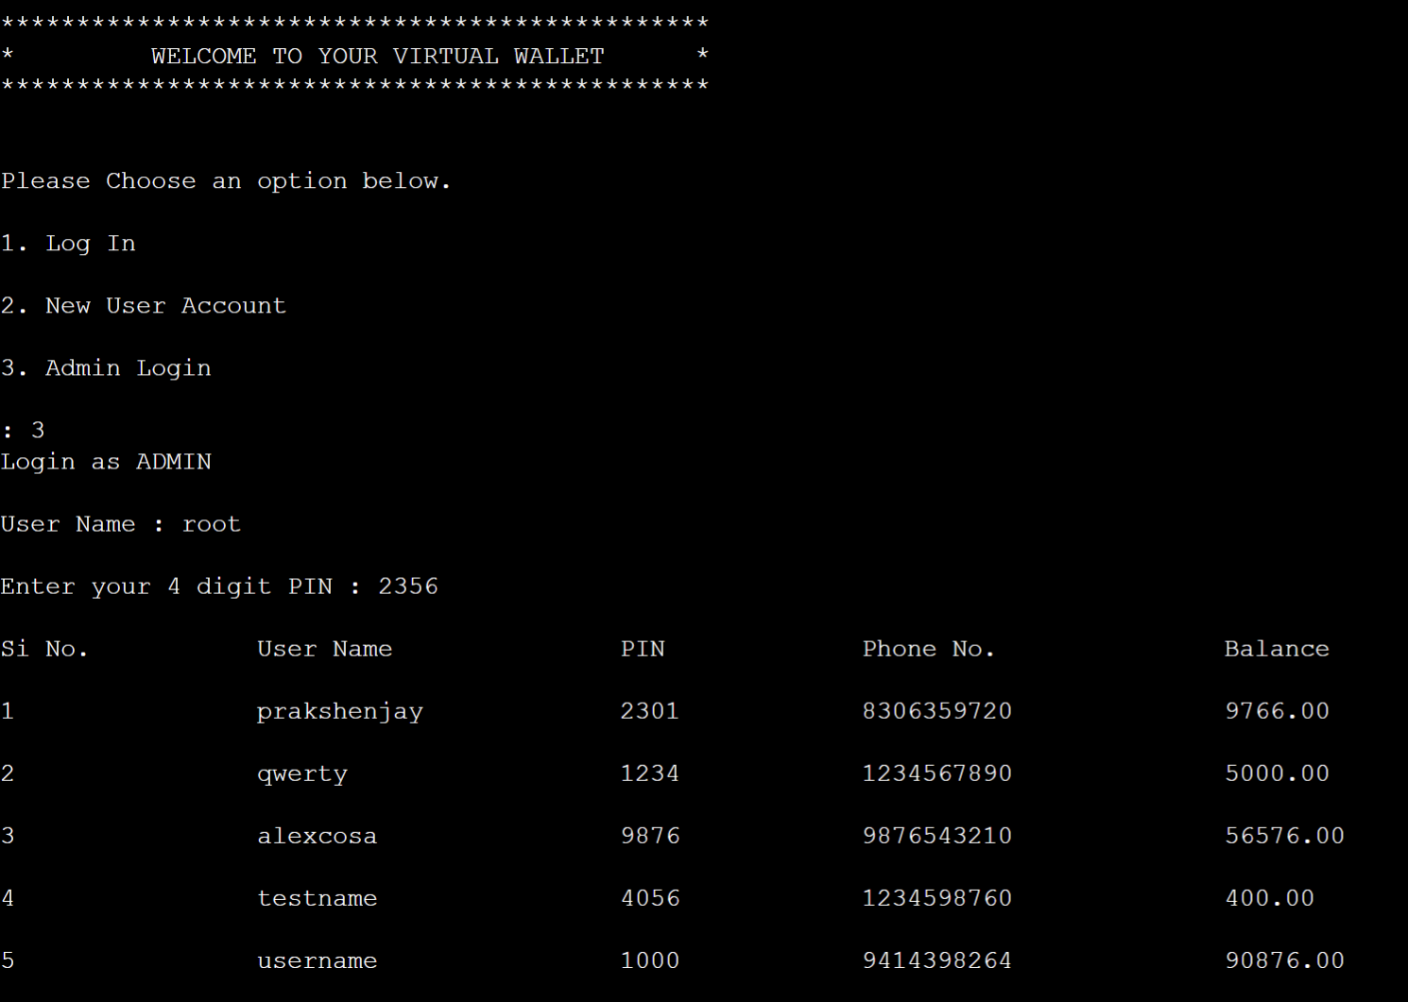1408x1002 pixels.
Task: Select PIN value '9876'
Action: tap(650, 836)
